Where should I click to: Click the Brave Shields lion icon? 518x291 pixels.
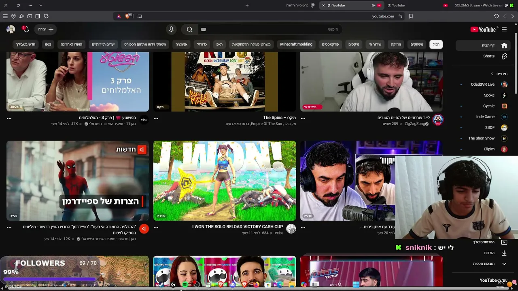tap(128, 16)
